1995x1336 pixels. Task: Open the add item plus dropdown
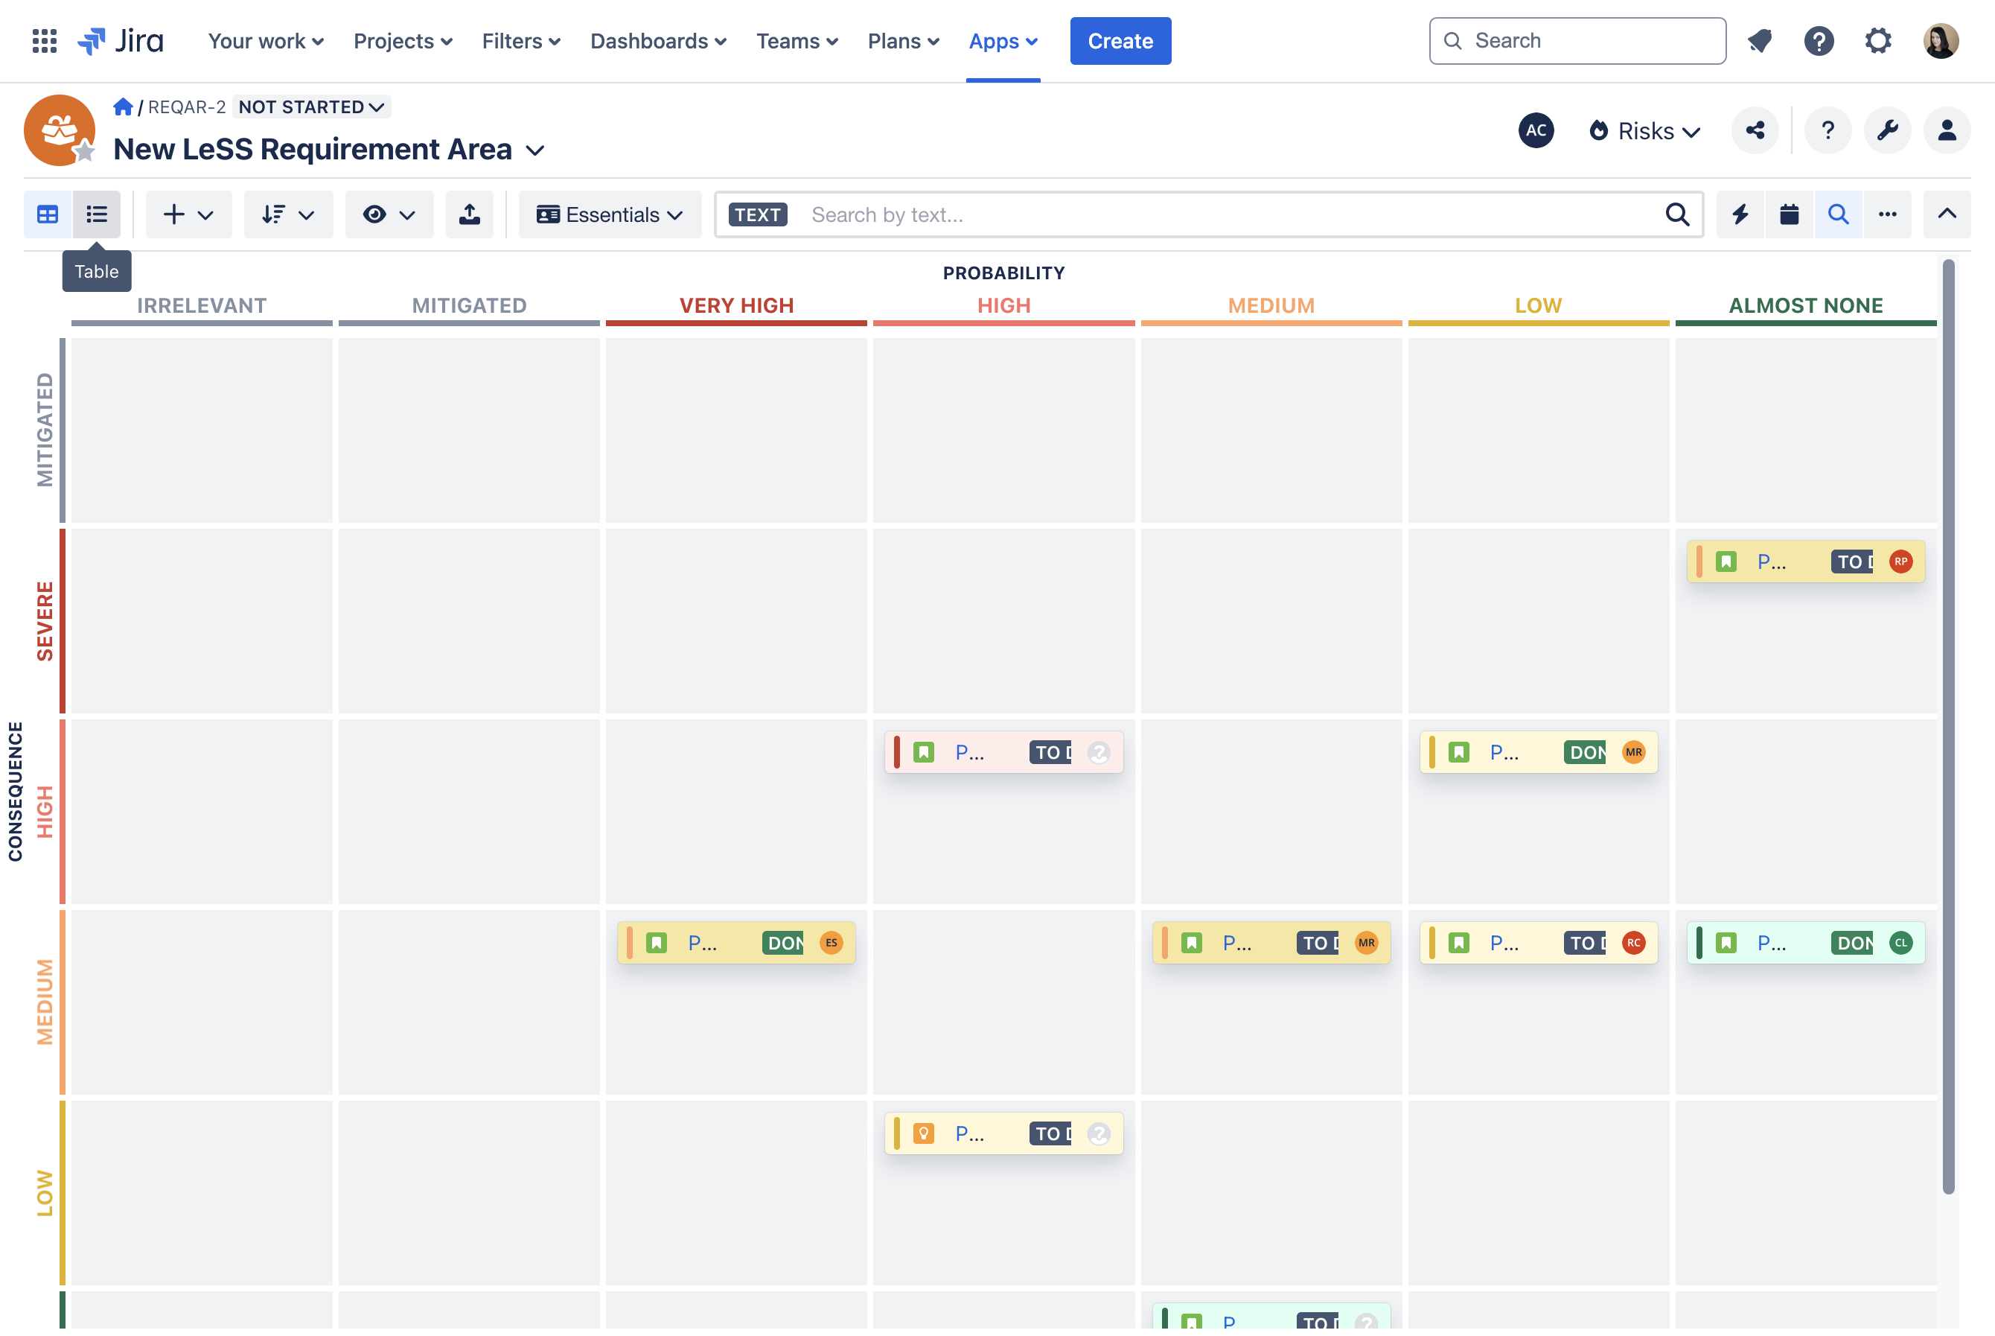(x=188, y=214)
